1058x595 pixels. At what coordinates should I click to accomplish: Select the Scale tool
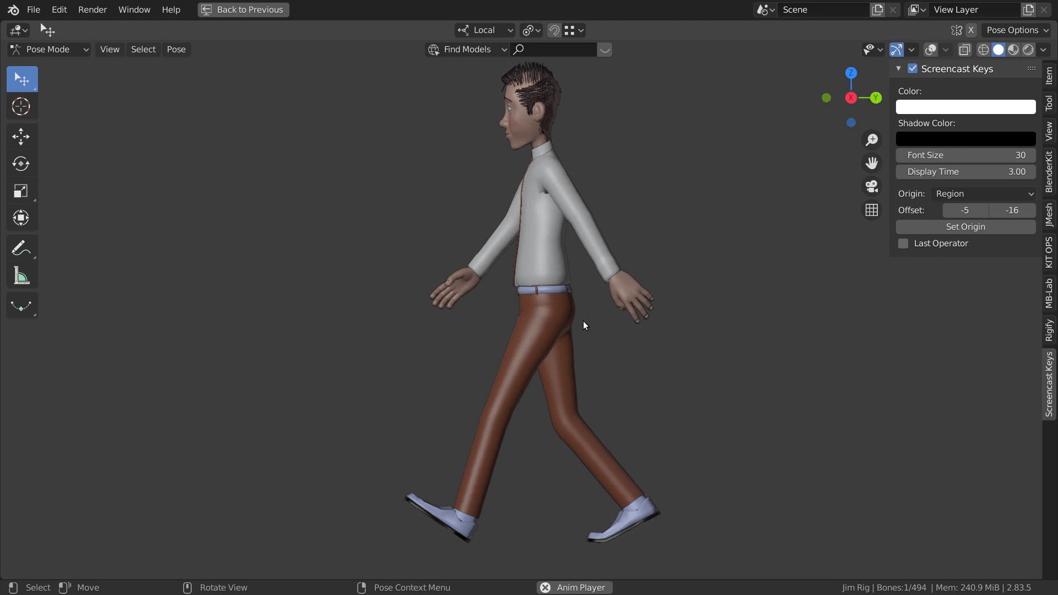tap(21, 191)
